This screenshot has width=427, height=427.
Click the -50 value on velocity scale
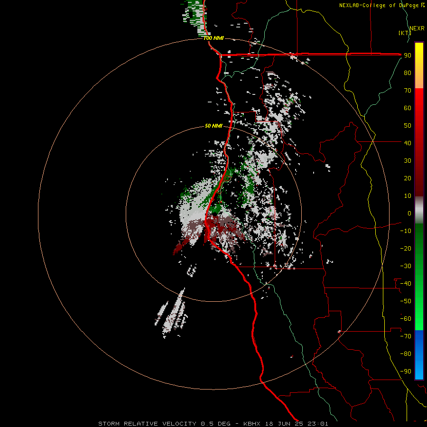point(406,301)
